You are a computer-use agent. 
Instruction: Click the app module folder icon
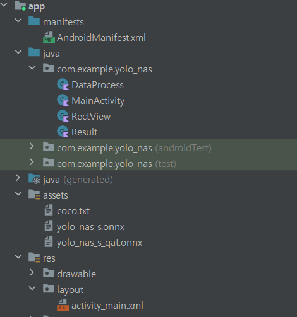20,6
